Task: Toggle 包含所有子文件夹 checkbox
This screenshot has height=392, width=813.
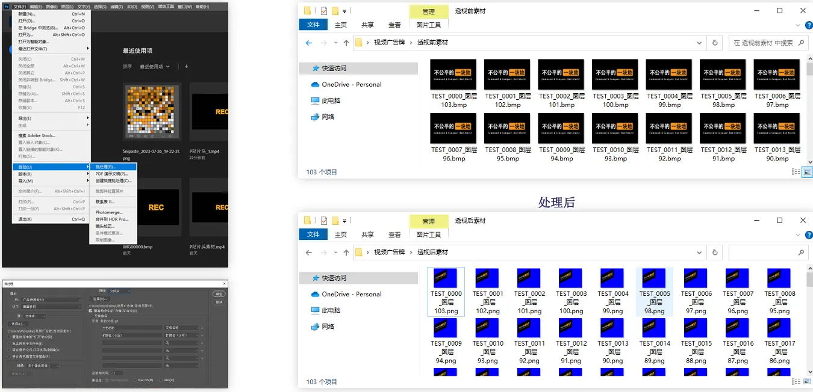Action: pos(9,343)
